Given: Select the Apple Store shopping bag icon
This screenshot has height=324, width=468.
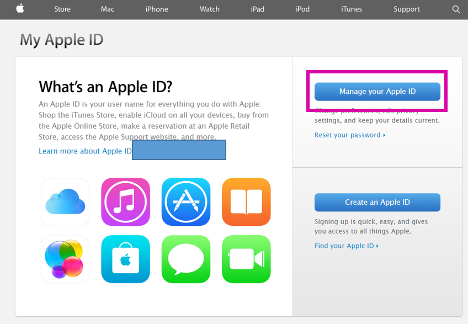Looking at the screenshot, I should 126,259.
